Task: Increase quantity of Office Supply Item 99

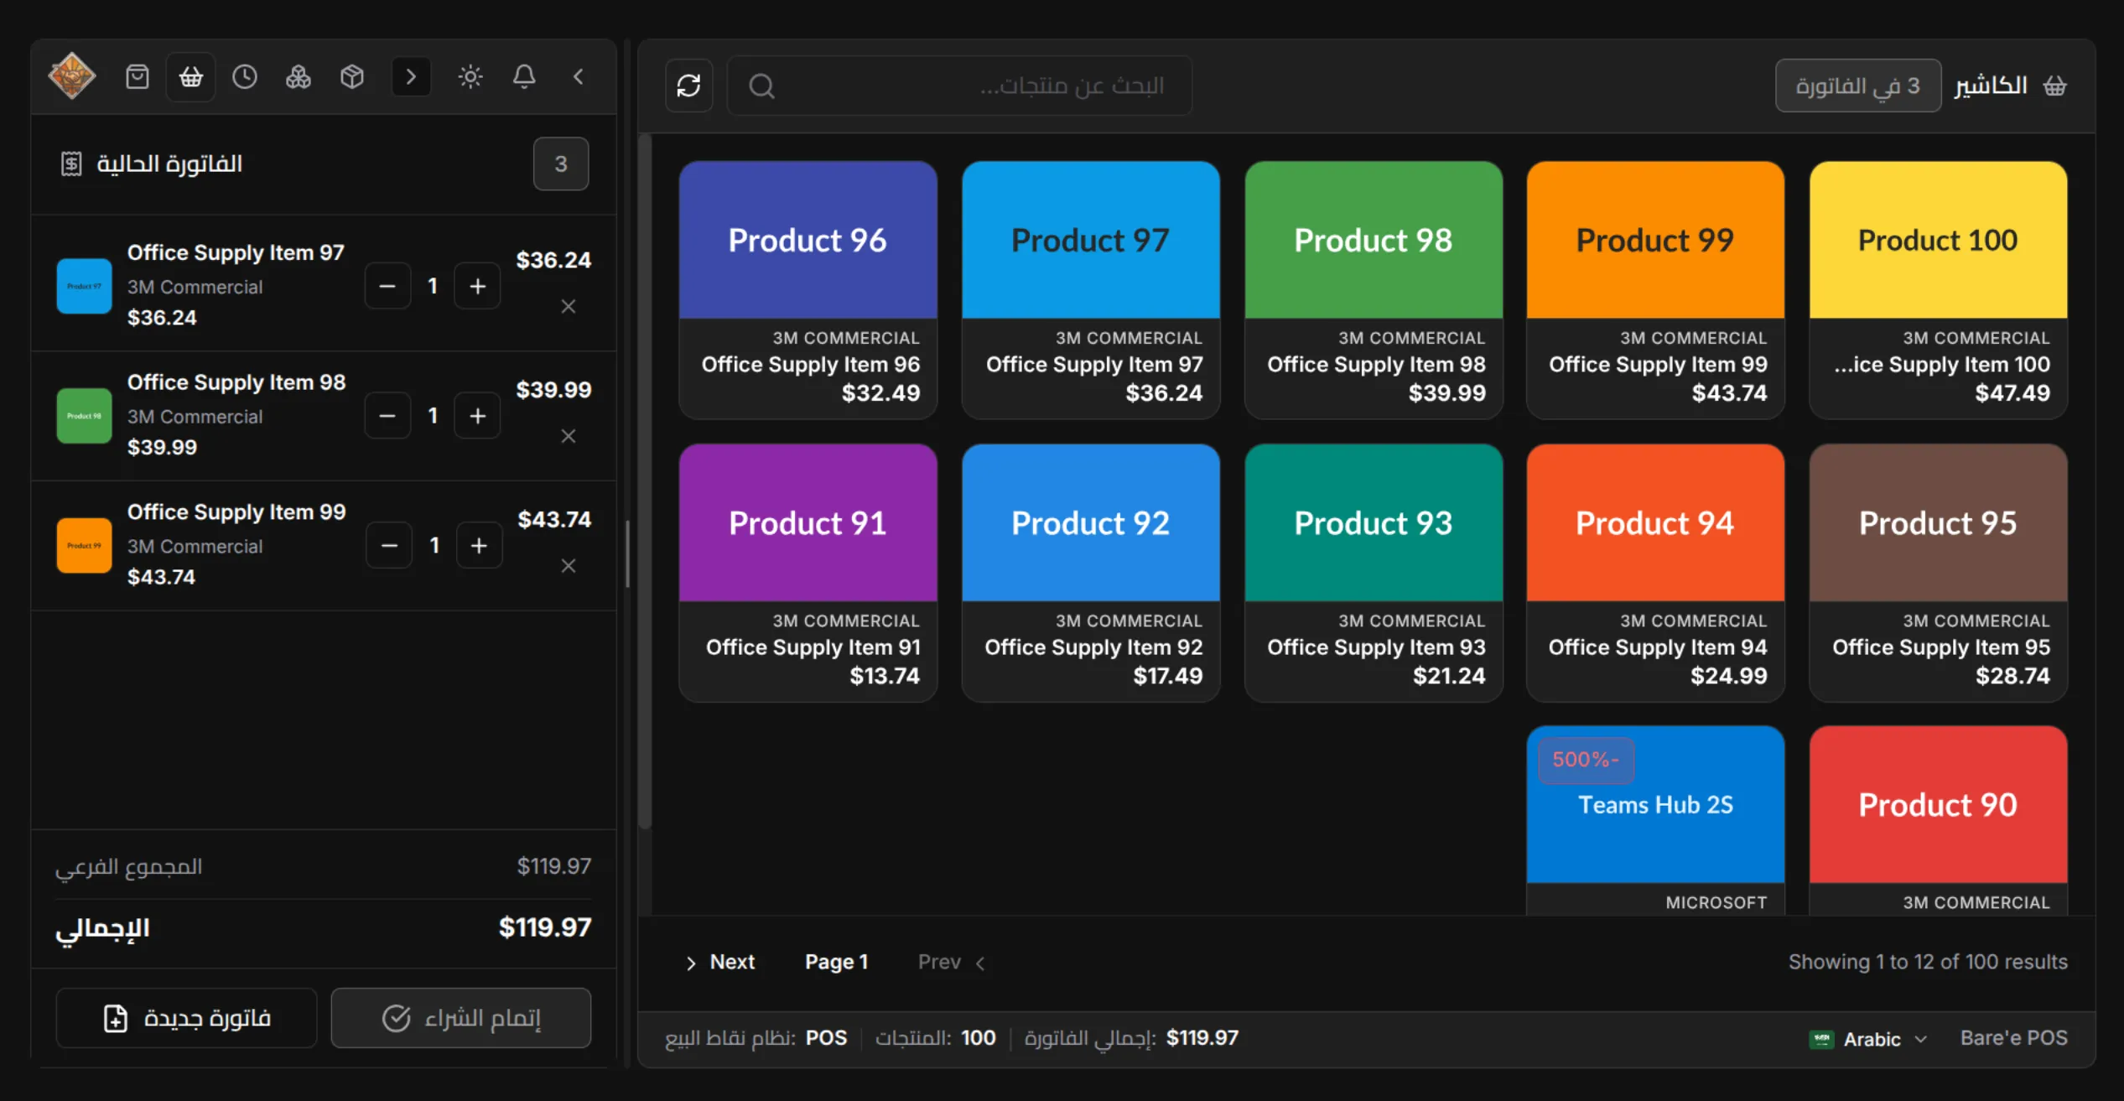Action: [479, 546]
